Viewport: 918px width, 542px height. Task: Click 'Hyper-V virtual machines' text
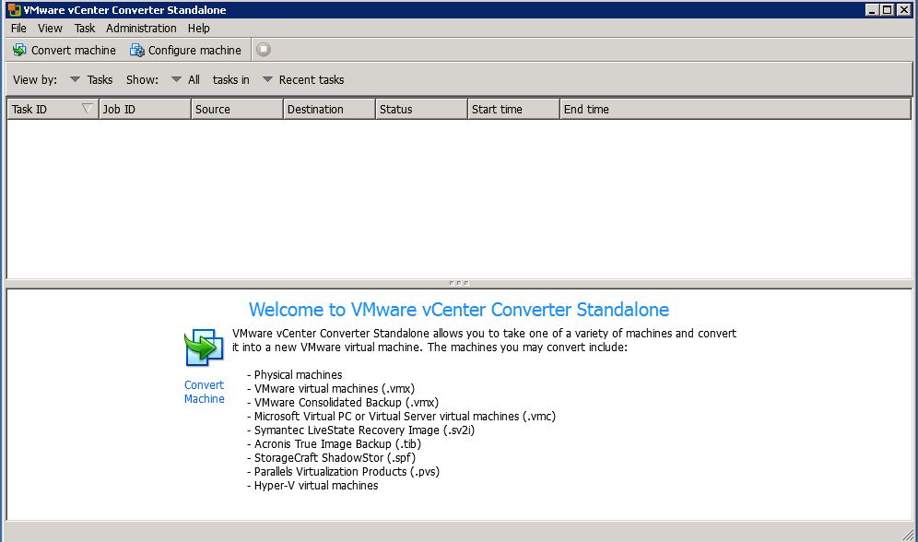[x=316, y=485]
